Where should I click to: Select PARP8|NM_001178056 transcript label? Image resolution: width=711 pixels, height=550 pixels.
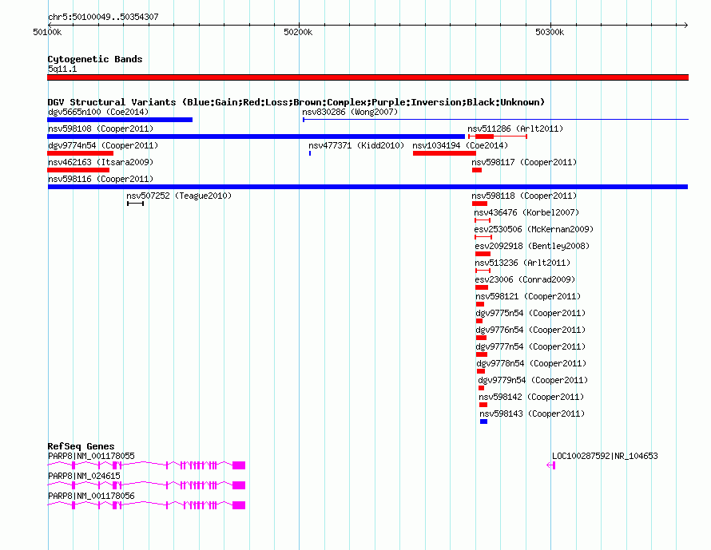(x=91, y=496)
